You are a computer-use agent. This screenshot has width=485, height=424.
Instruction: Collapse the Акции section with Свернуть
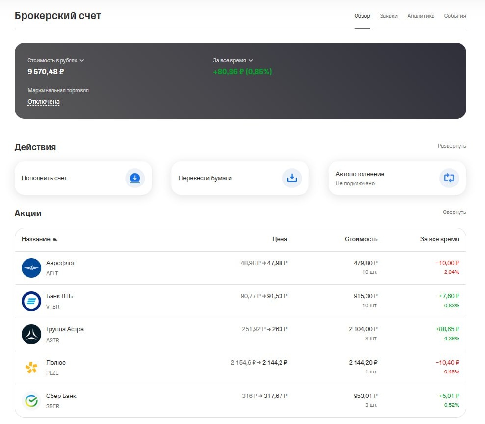click(454, 212)
